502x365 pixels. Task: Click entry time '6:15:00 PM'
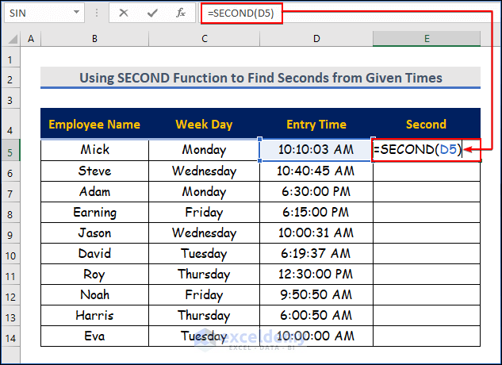(x=316, y=212)
